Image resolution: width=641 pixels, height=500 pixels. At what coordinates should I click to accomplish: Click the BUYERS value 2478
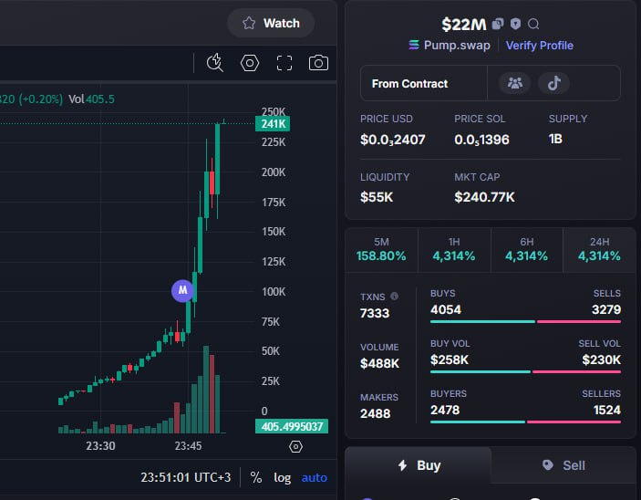click(x=445, y=410)
